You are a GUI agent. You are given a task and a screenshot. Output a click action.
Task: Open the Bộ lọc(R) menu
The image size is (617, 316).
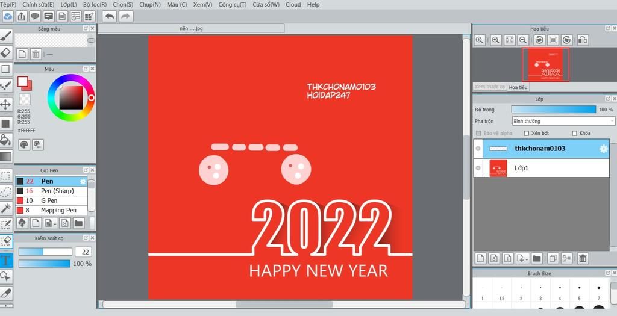tap(95, 5)
